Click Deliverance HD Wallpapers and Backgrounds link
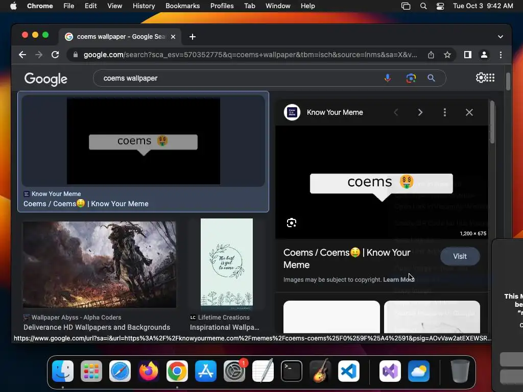523x392 pixels. pos(97,327)
